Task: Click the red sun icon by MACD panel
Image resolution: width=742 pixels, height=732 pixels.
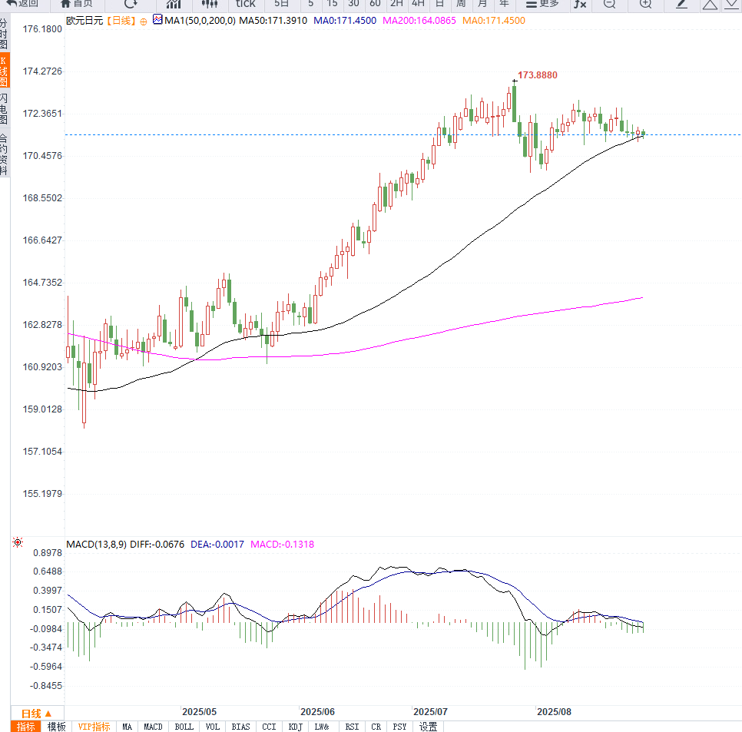Action: (18, 542)
